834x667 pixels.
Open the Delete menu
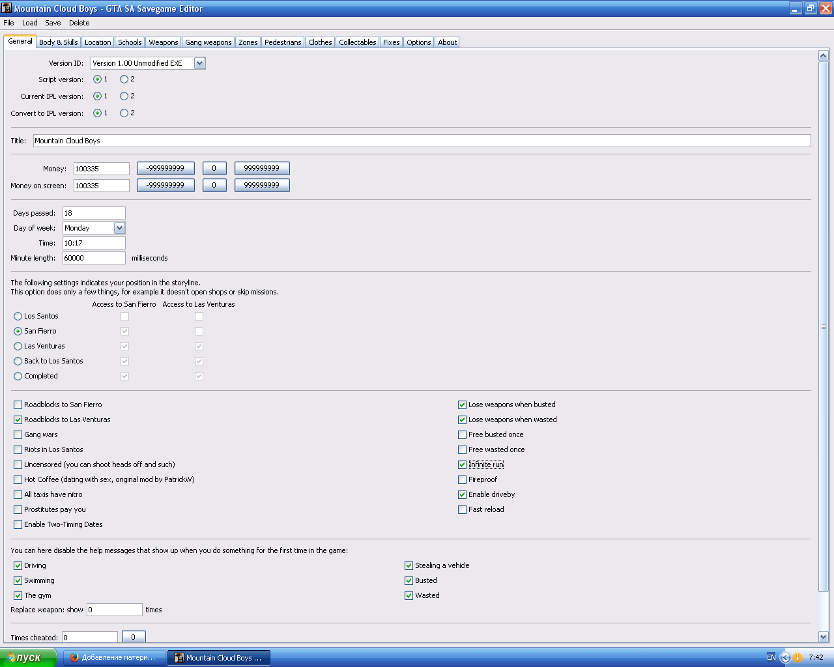tap(79, 23)
